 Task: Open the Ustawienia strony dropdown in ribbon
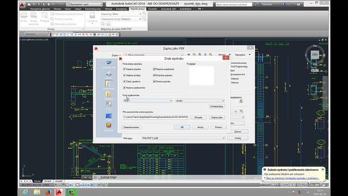click(x=121, y=19)
